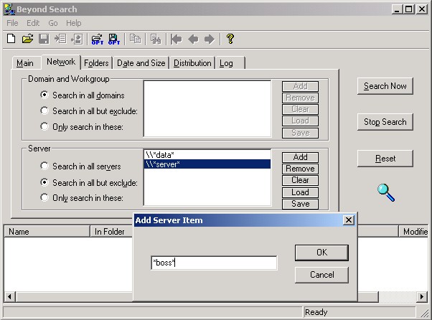Viewport: 432px width, 320px height.
Task: Click the results scrollbar left arrow
Action: (x=9, y=297)
